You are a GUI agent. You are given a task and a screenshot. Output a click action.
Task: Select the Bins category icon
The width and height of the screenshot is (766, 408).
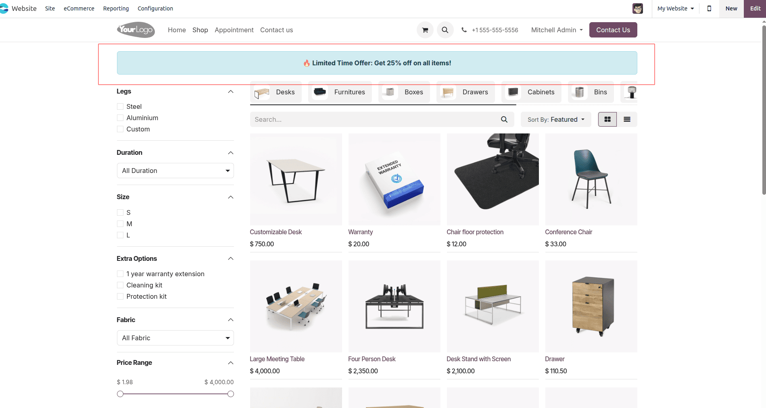click(x=580, y=92)
